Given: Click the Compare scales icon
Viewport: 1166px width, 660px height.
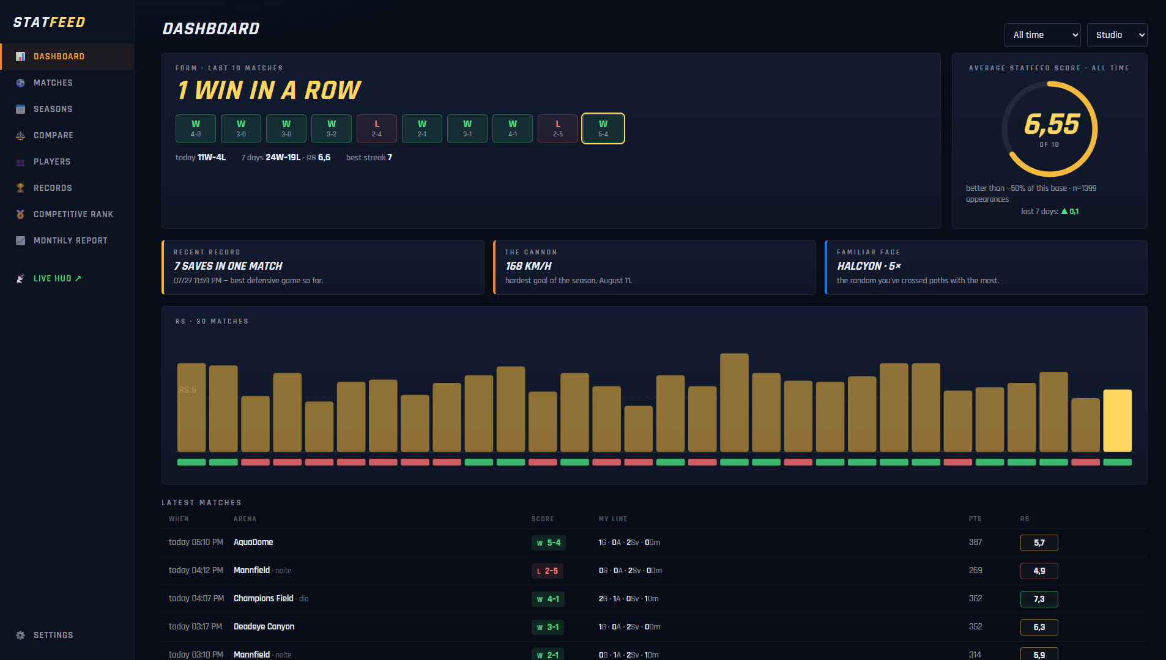Looking at the screenshot, I should 20,136.
